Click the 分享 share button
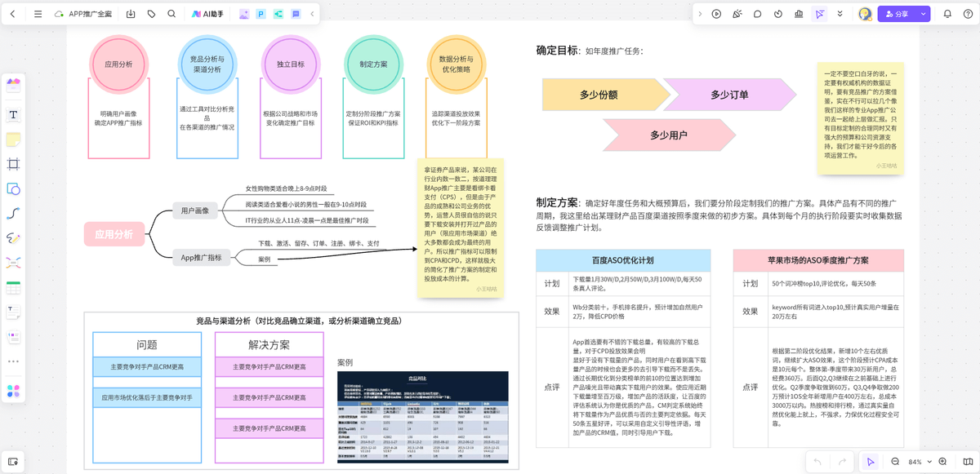The image size is (980, 474). (898, 13)
